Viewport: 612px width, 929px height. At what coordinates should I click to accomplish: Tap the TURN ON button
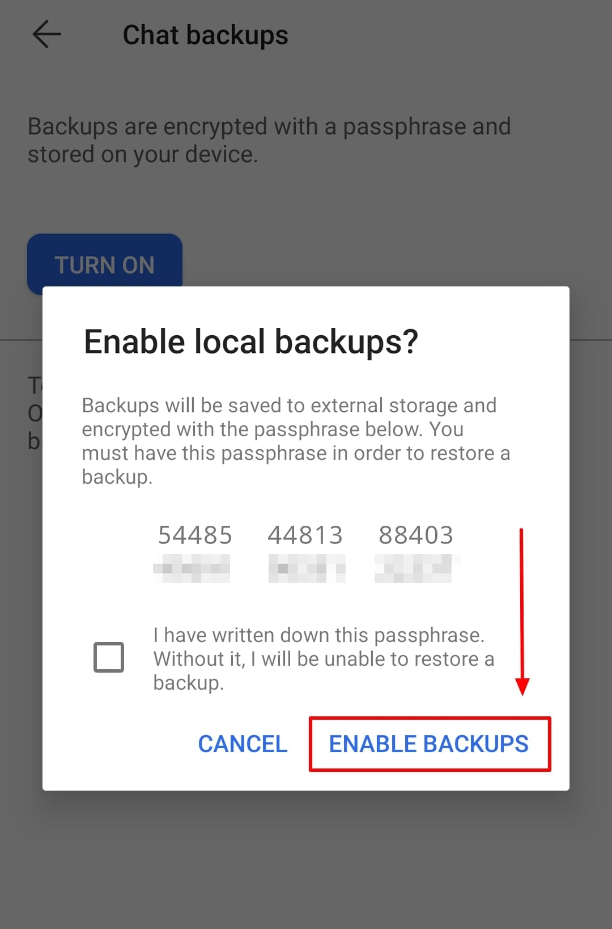(105, 264)
